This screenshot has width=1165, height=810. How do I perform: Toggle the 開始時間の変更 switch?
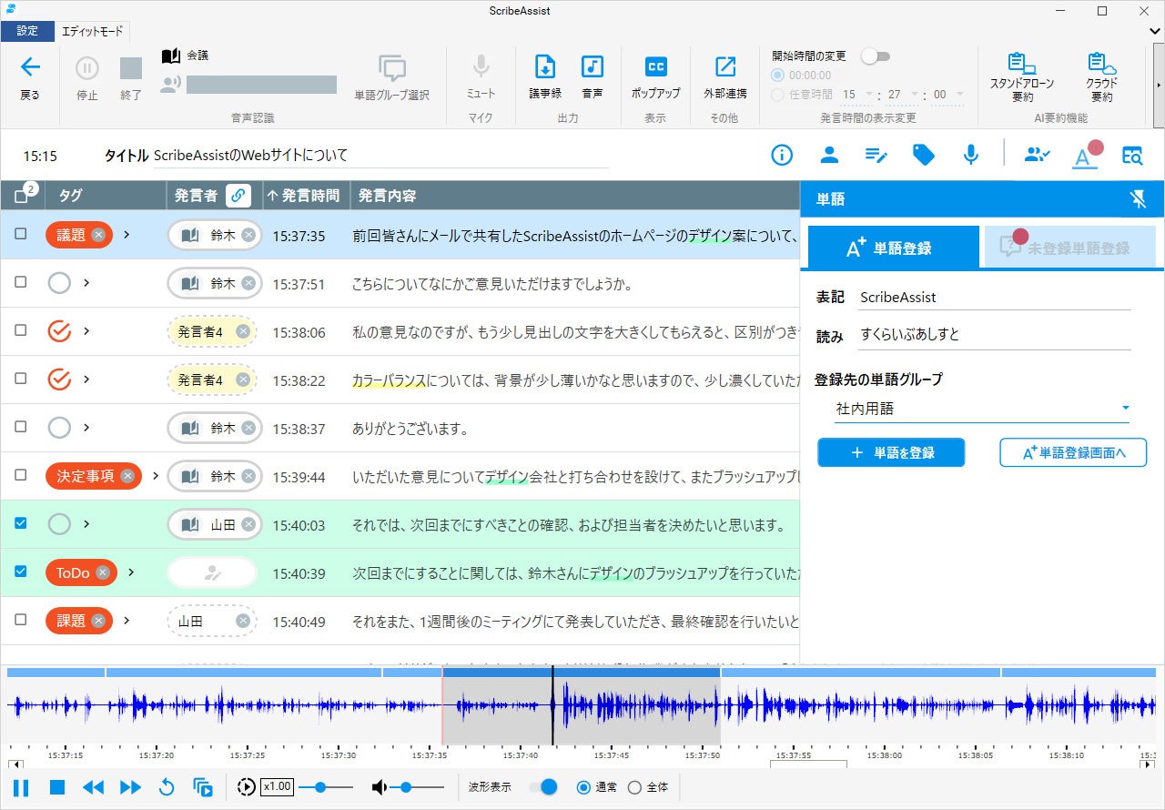pos(876,56)
